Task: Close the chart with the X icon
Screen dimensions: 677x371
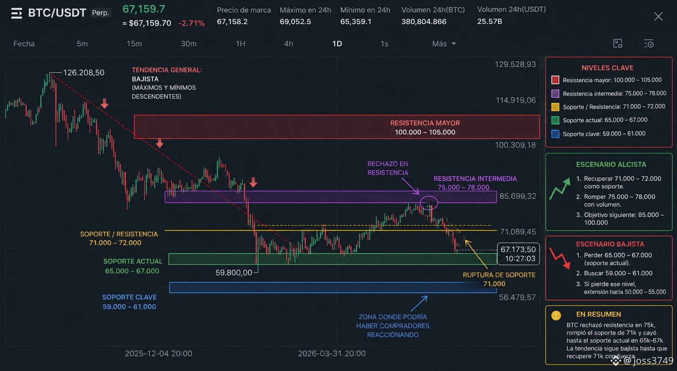Action: [658, 16]
